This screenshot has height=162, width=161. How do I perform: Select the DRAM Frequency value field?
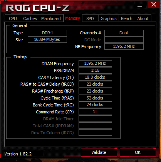(95, 63)
